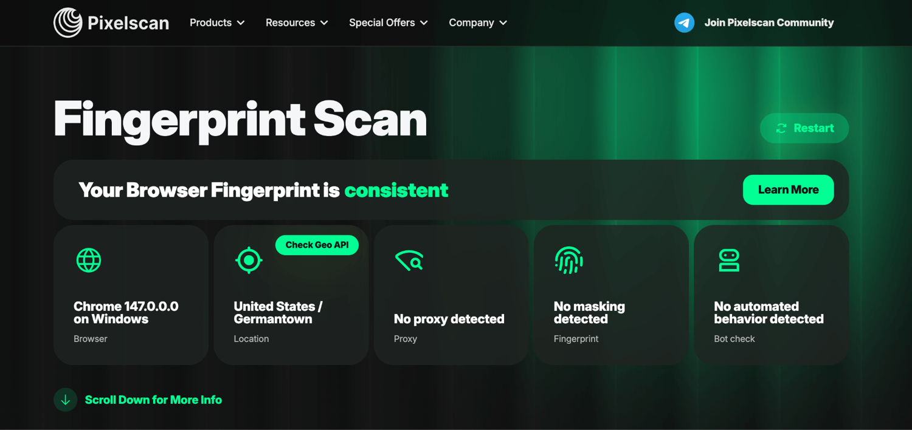Expand the Company chevron
Screen dimensions: 912x430
(x=503, y=22)
